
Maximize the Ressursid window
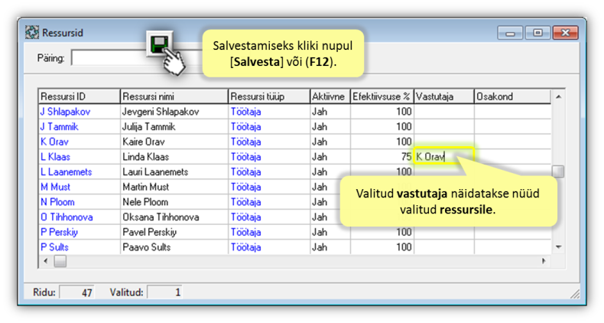point(537,33)
